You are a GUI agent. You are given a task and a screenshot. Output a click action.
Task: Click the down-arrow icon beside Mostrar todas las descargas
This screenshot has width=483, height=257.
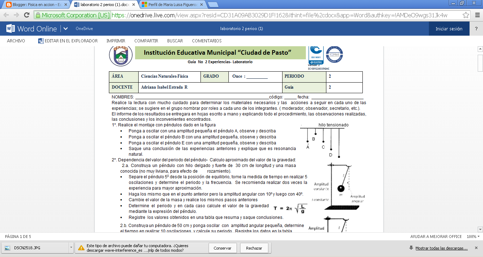click(411, 248)
